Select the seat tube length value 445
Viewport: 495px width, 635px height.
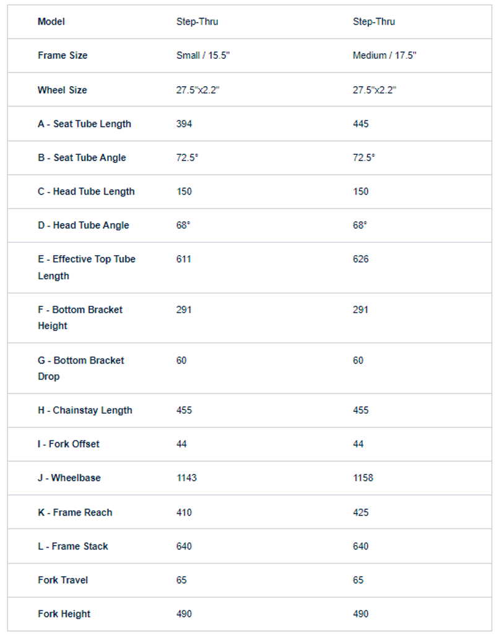(x=361, y=124)
